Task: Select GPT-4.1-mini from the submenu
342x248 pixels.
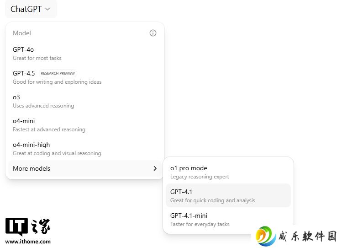Action: coord(228,220)
